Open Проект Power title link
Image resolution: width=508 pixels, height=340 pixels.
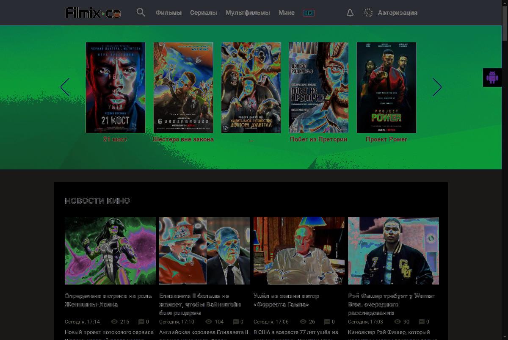[x=387, y=139]
